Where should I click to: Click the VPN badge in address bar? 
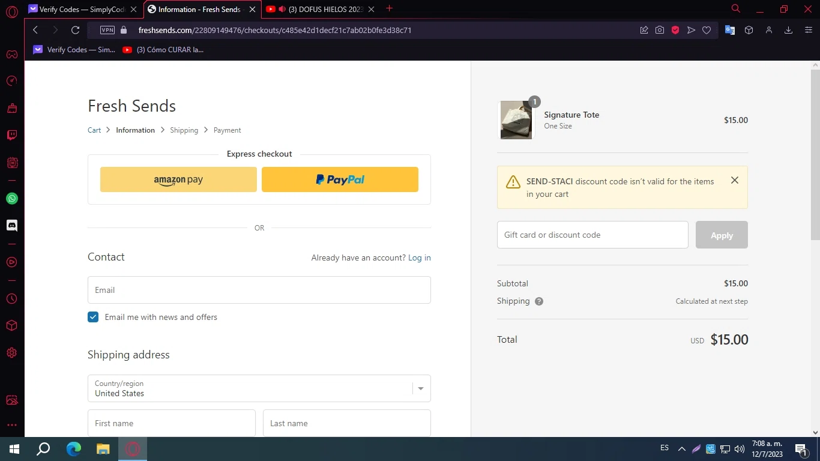point(107,30)
